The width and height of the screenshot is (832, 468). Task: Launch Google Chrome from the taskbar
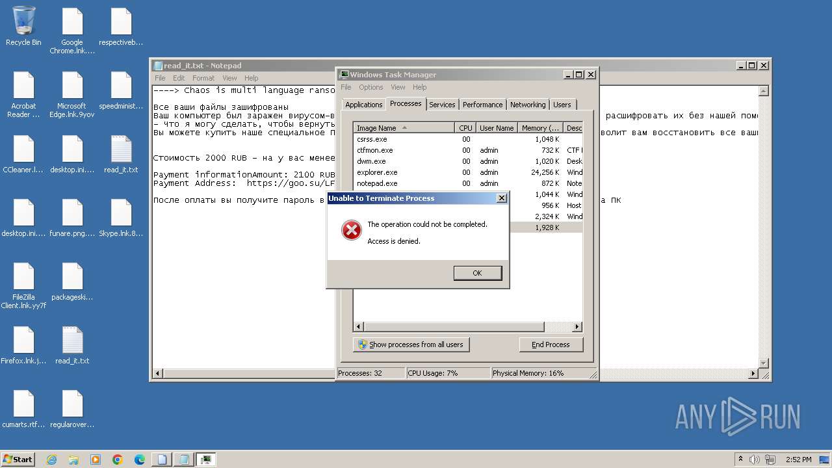pyautogui.click(x=118, y=460)
